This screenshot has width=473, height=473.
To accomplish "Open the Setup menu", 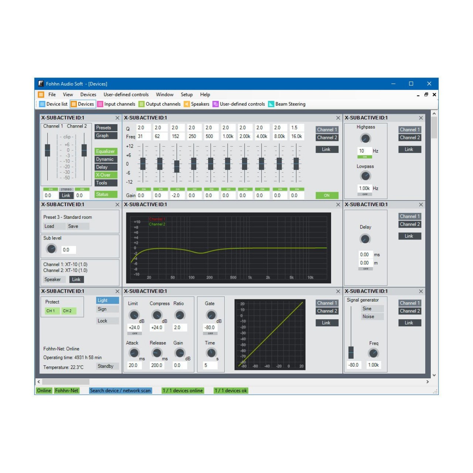I will click(187, 95).
